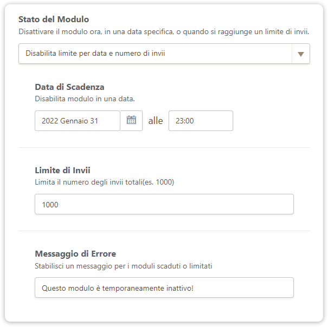Click the 'alle' label between fields
This screenshot has height=327, width=328.
point(156,121)
